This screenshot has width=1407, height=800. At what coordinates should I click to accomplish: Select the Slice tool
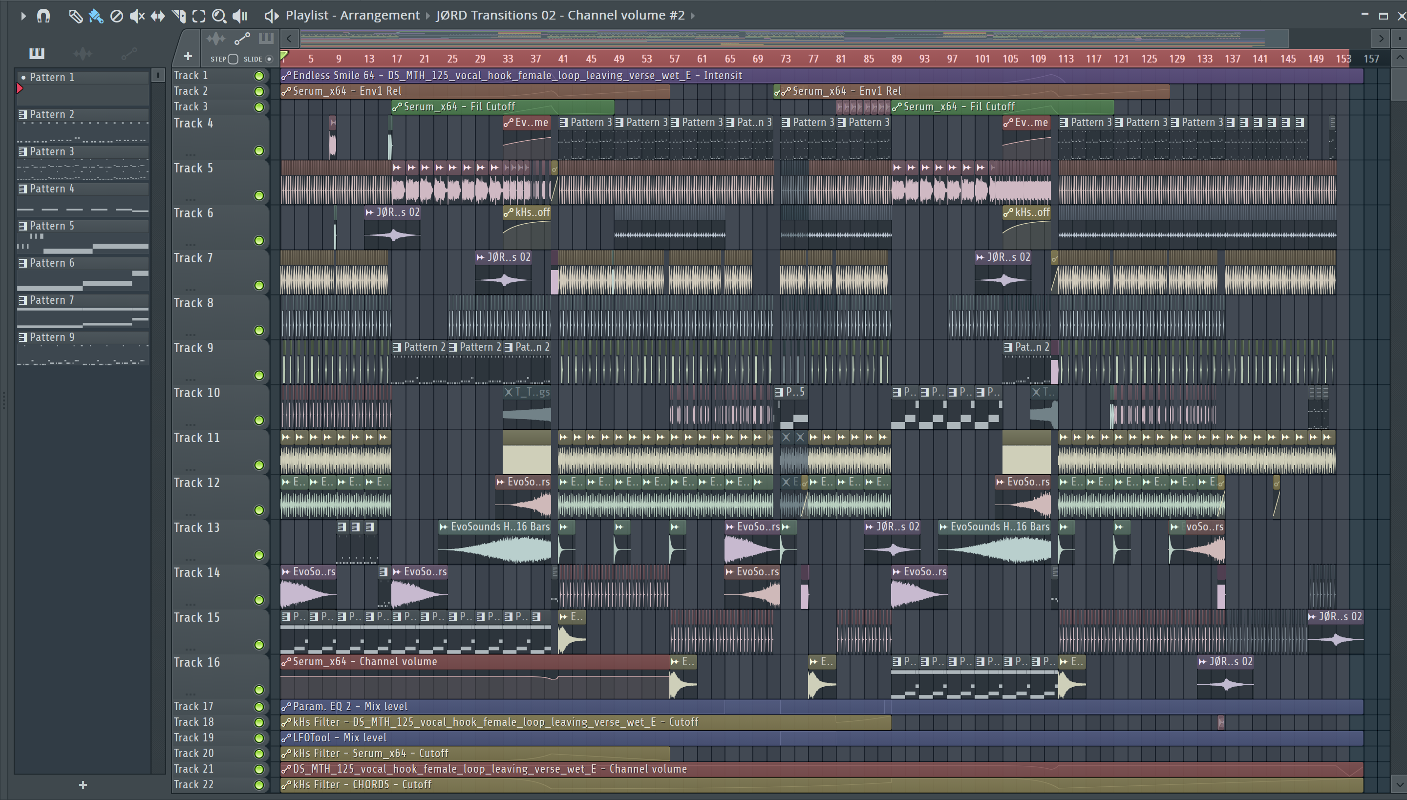[x=179, y=16]
